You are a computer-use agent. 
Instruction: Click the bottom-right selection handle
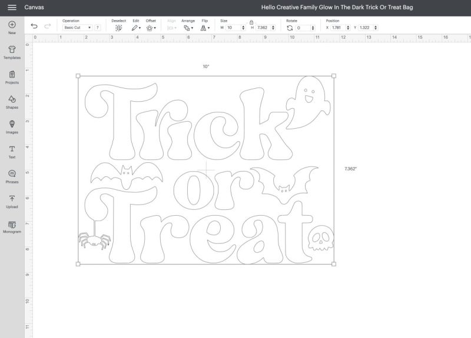[334, 264]
